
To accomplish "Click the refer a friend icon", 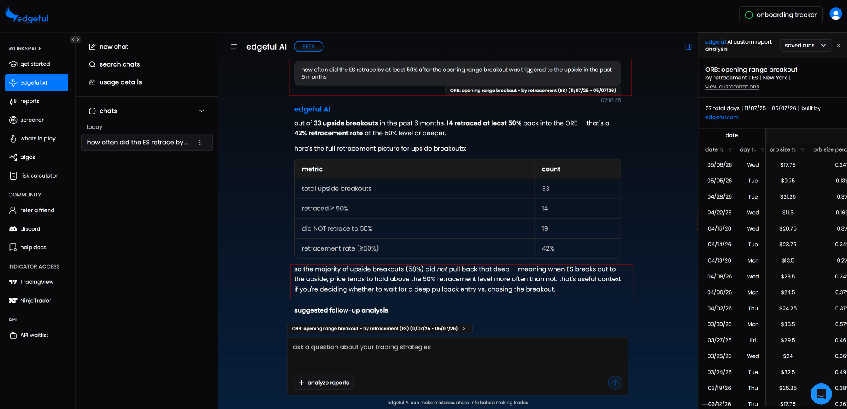I will tap(13, 210).
